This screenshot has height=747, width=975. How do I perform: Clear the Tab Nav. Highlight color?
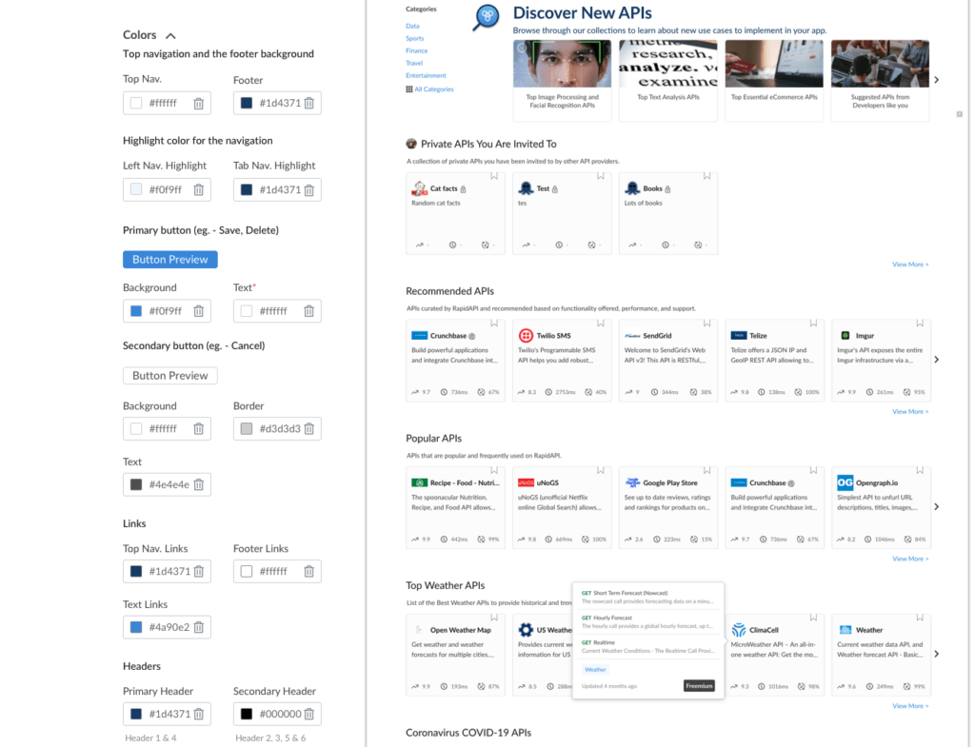[309, 190]
